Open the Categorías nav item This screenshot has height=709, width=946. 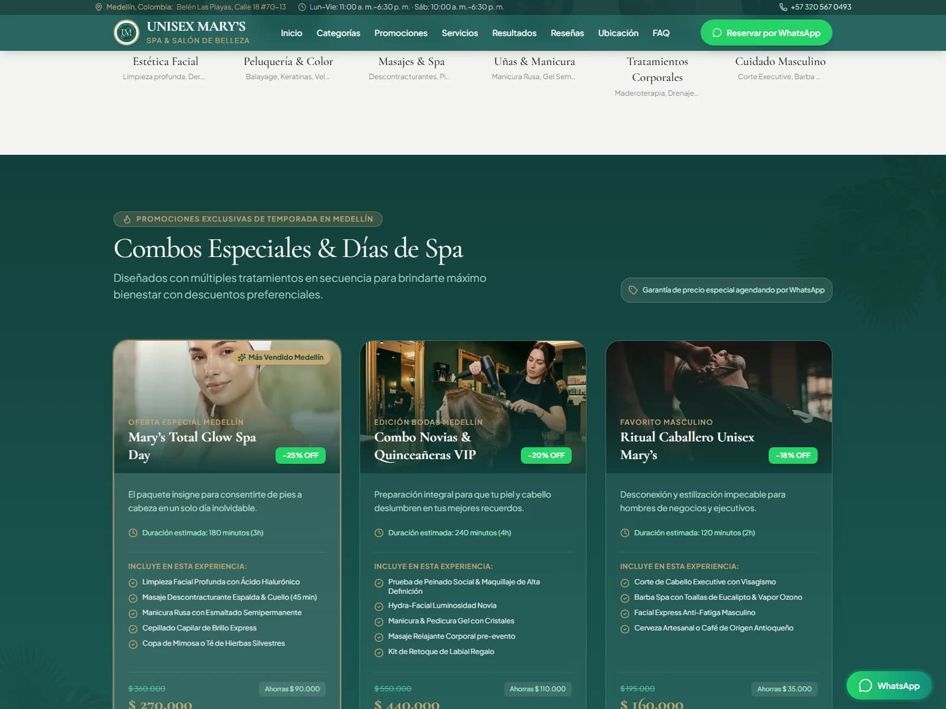point(338,33)
